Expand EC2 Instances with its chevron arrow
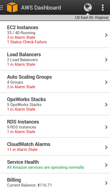This screenshot has height=189, width=110. click(106, 35)
